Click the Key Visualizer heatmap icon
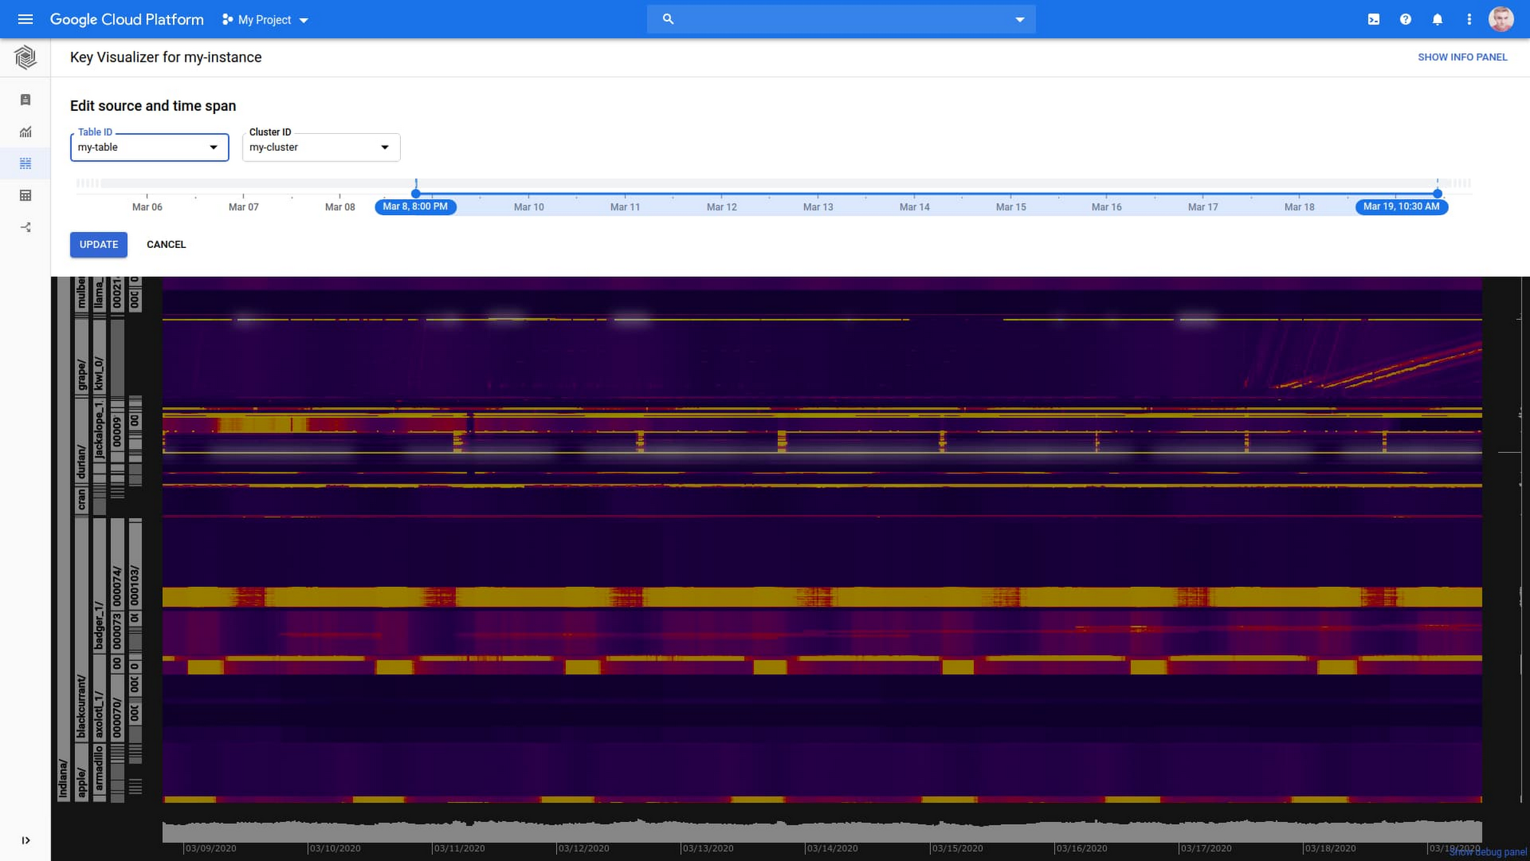Viewport: 1530px width, 861px height. click(x=25, y=164)
